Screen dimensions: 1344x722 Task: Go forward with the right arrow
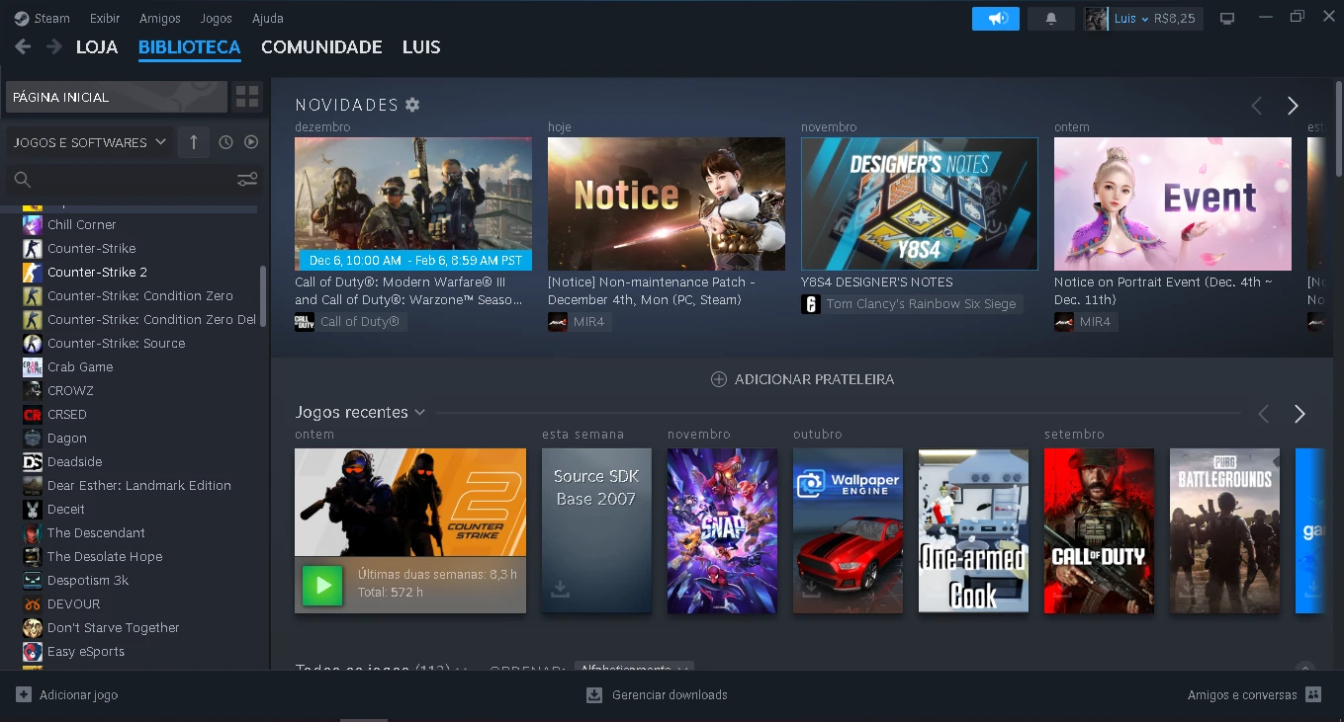coord(54,46)
